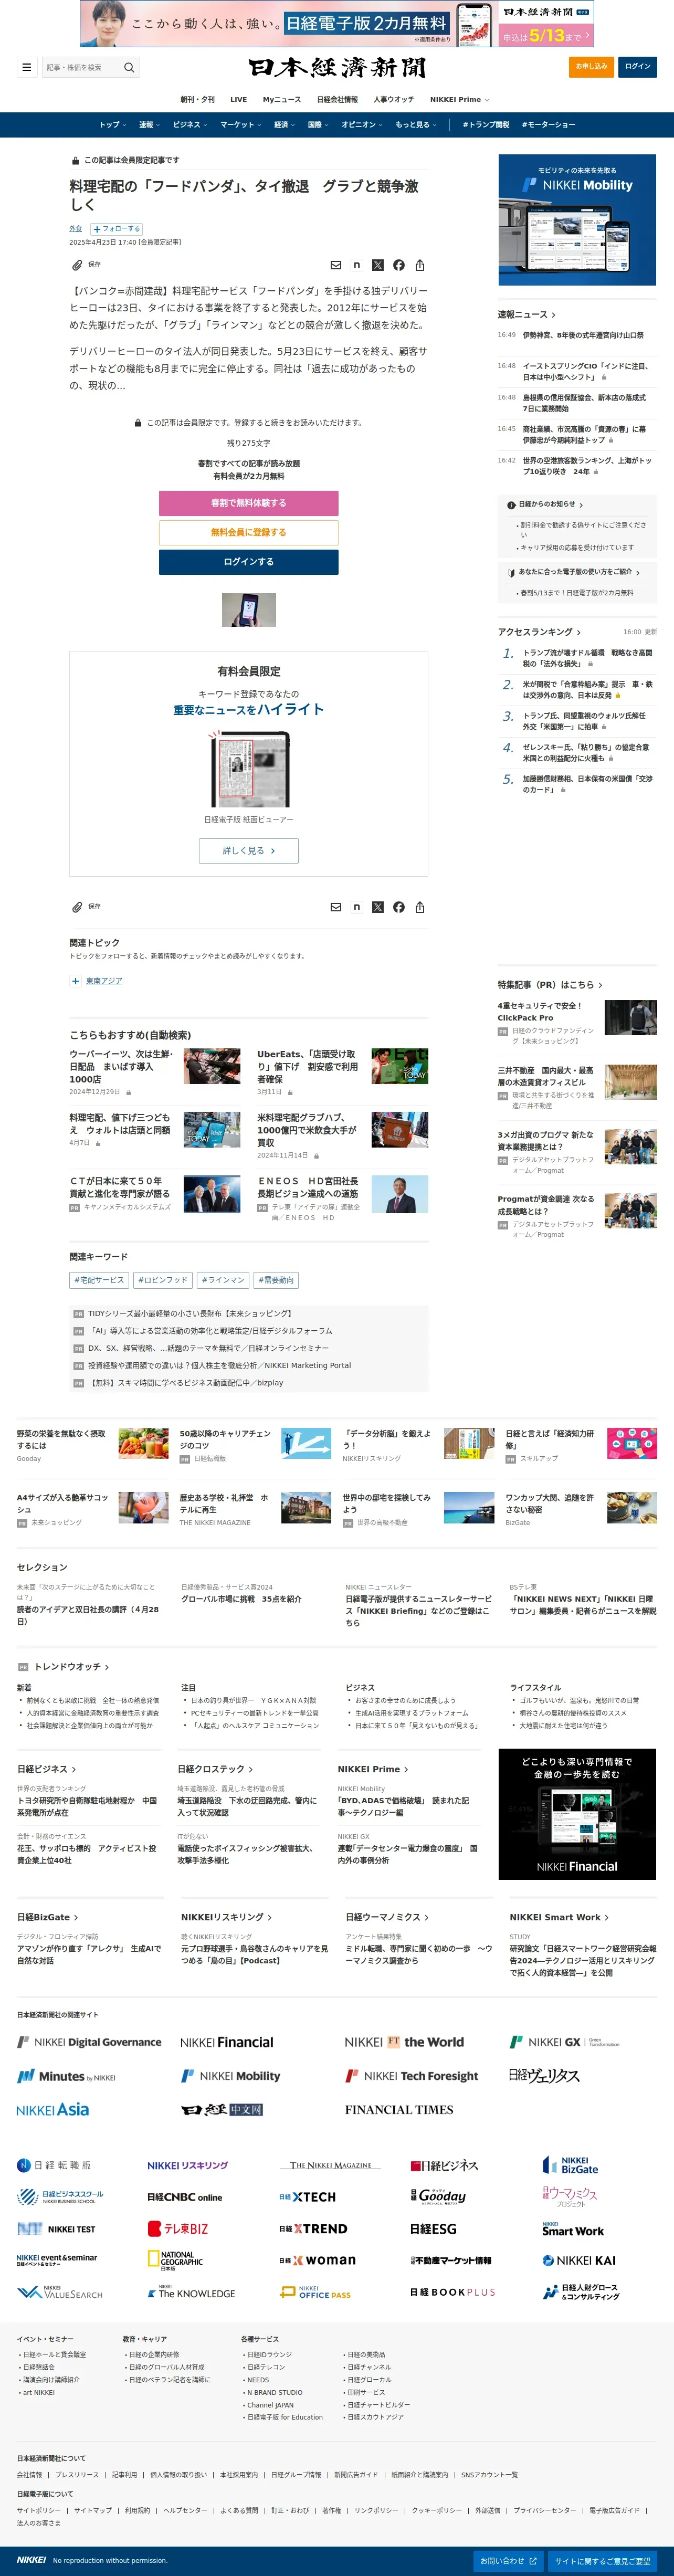Open the 日経ESG logo
This screenshot has width=674, height=2576.
(x=433, y=2229)
